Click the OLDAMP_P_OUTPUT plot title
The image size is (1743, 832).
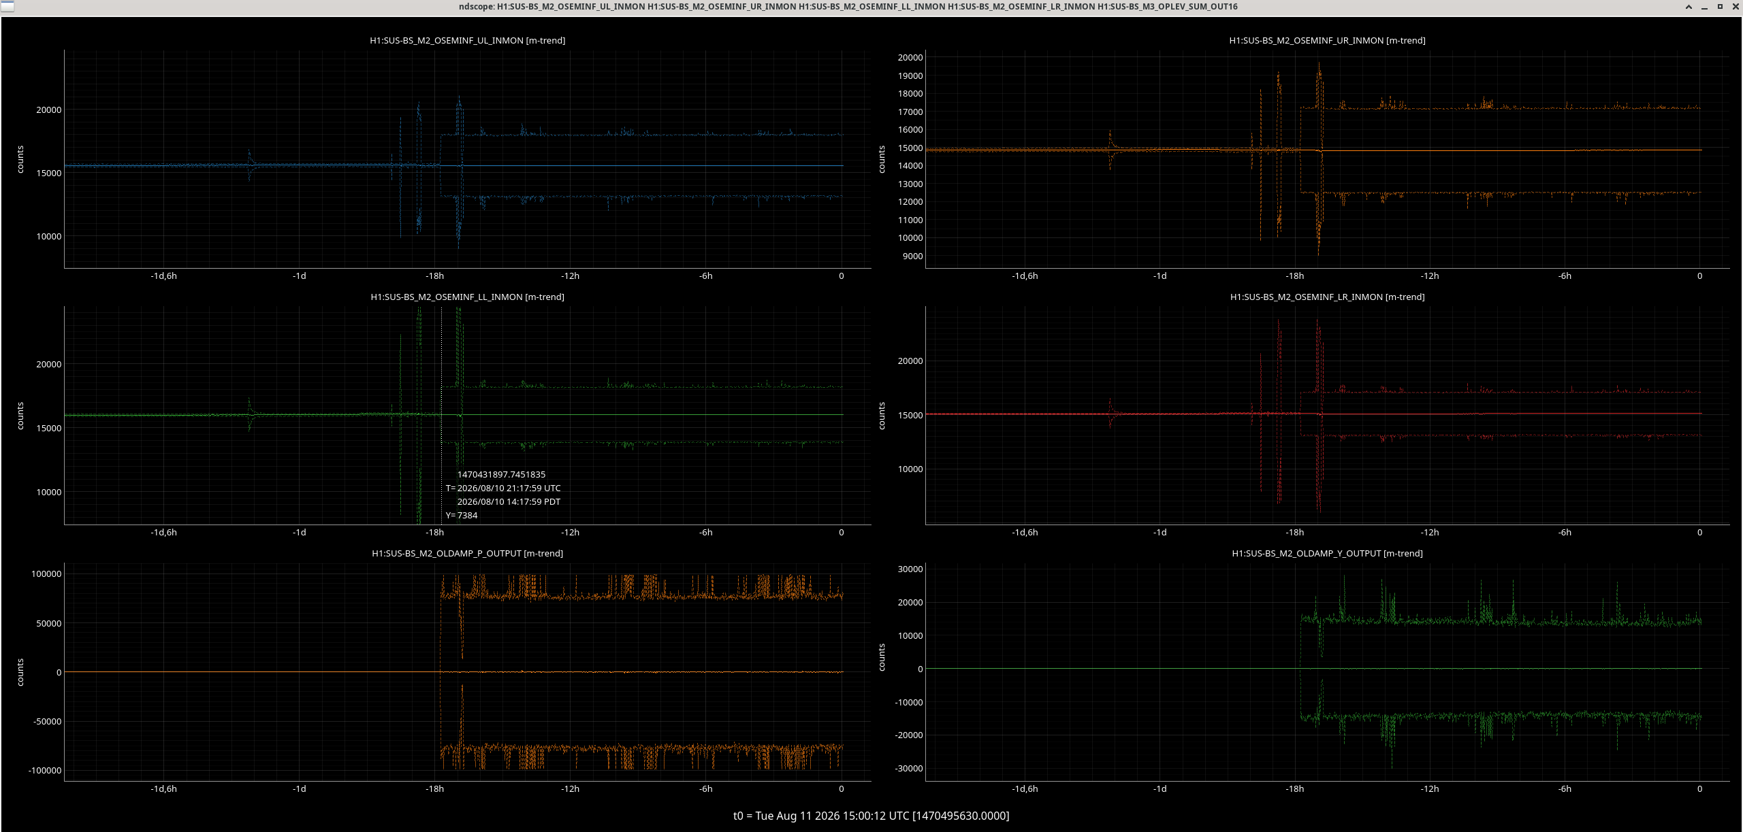467,553
